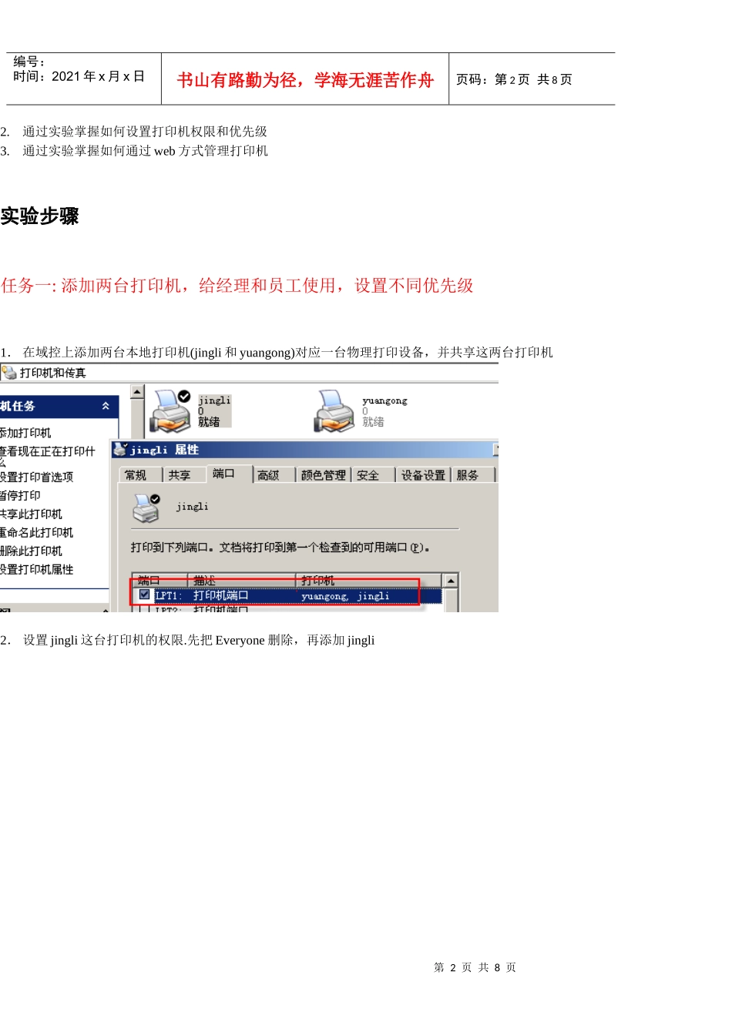
Task: Click the 共享此打印机 link
Action: coord(31,514)
